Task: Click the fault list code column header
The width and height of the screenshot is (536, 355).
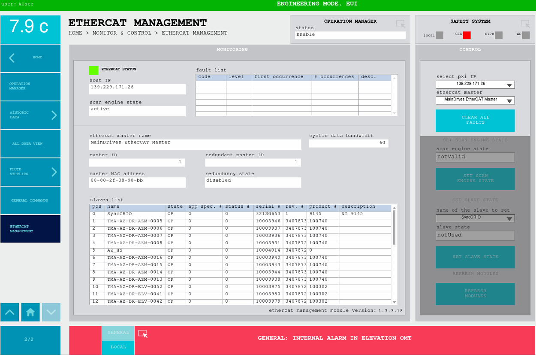Action: pyautogui.click(x=211, y=77)
